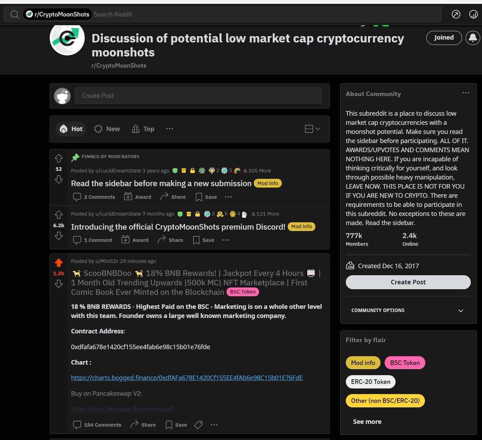This screenshot has height=440, width=482.
Task: Select the Top sorting option
Action: point(143,129)
